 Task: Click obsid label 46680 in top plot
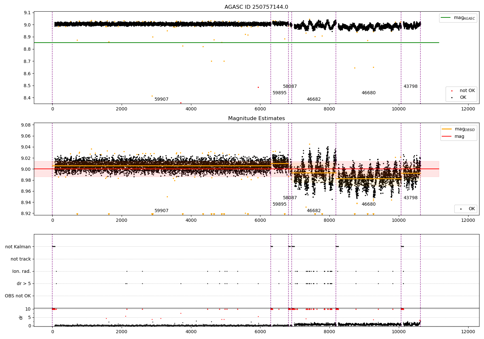pyautogui.click(x=368, y=93)
